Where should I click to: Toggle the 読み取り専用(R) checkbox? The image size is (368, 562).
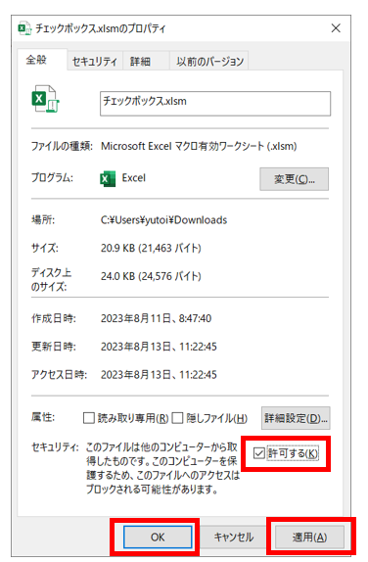(x=88, y=418)
